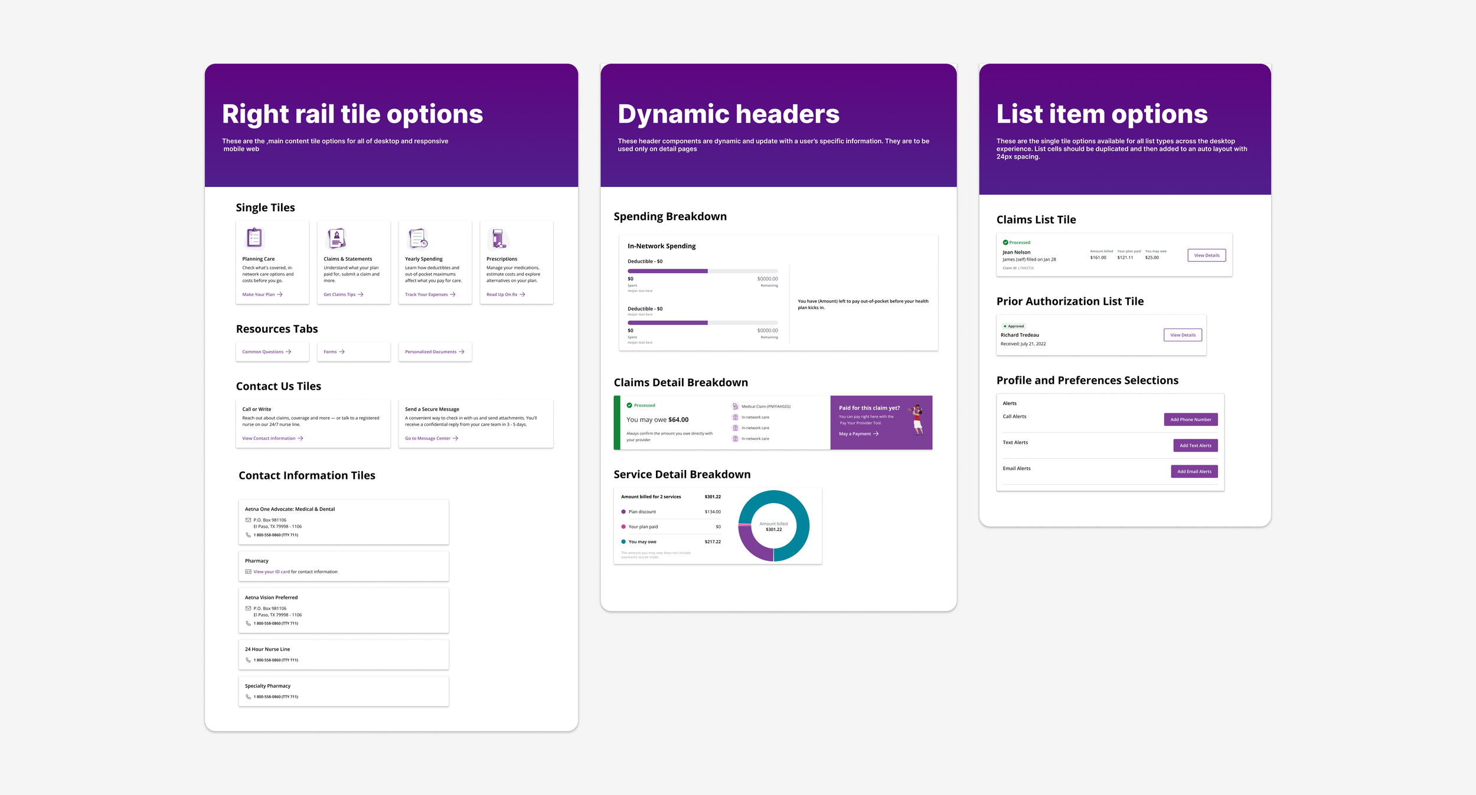This screenshot has height=795, width=1476.
Task: Click the teal segment of the donut chart
Action: pos(799,513)
